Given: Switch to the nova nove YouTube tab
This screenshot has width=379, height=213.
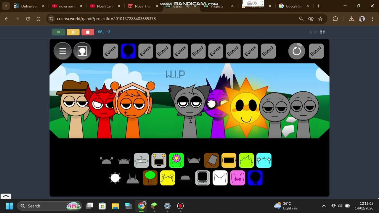Looking at the screenshot, I should click(67, 6).
